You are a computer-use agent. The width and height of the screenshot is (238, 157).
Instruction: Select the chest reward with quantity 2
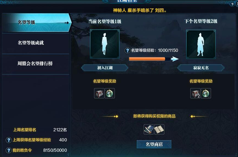click(x=195, y=93)
